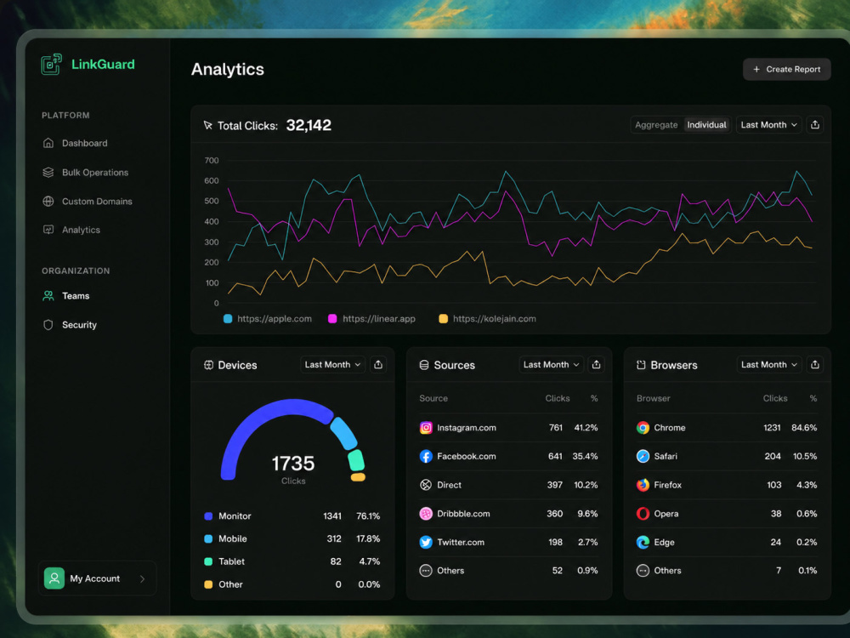The width and height of the screenshot is (850, 638).
Task: Export the Sources panel data
Action: tap(597, 365)
